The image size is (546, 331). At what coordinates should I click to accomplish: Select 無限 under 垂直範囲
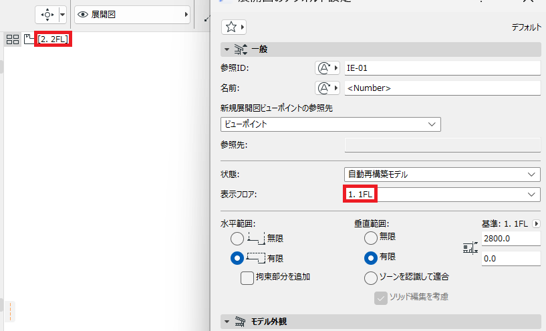click(x=370, y=238)
